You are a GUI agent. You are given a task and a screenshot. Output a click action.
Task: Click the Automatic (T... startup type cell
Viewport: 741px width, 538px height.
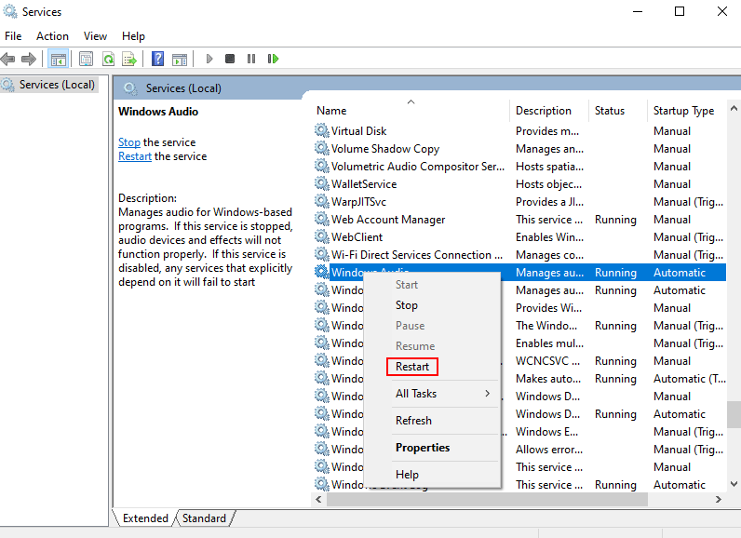coord(690,378)
